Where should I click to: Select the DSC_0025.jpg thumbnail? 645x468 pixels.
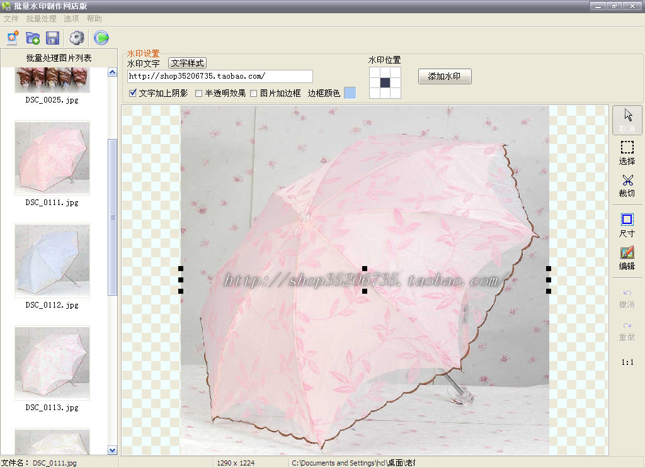52,80
